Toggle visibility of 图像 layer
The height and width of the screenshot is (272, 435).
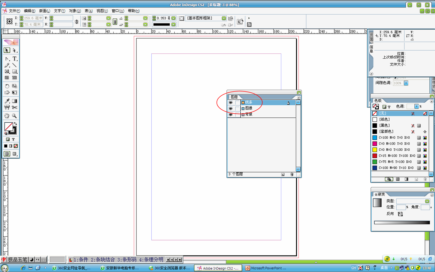(x=231, y=109)
